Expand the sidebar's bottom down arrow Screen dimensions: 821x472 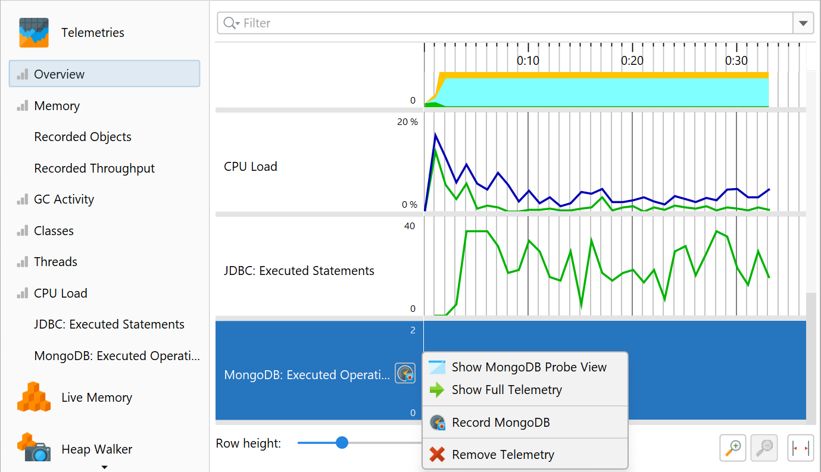[x=104, y=467]
